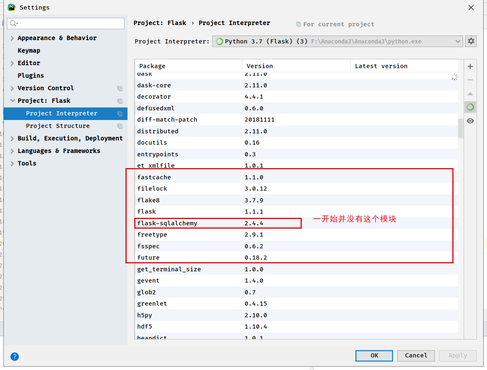Select the h5py package row
This screenshot has width=487, height=370.
pos(297,315)
